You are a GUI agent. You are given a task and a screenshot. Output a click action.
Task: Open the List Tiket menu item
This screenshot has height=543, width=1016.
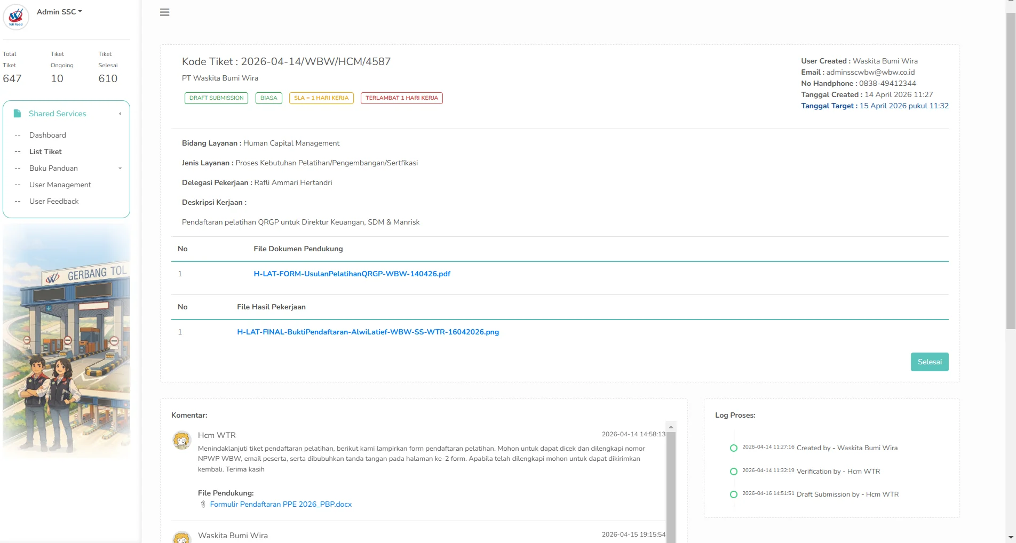pos(45,151)
